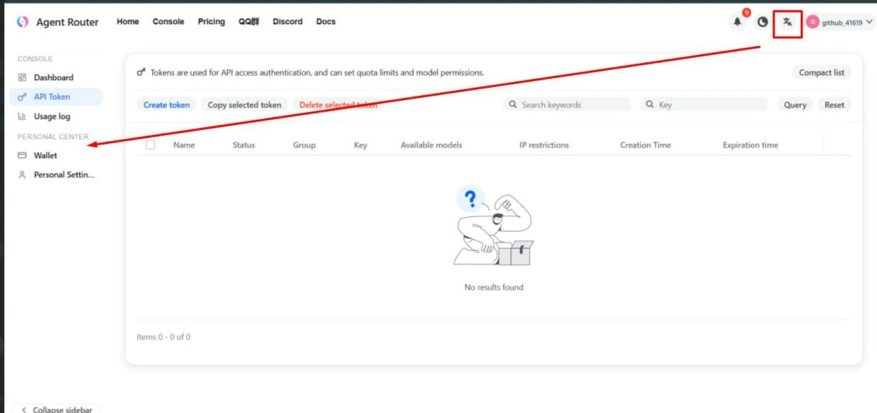Toggle dark mode theme icon
The width and height of the screenshot is (877, 413).
pyautogui.click(x=763, y=22)
